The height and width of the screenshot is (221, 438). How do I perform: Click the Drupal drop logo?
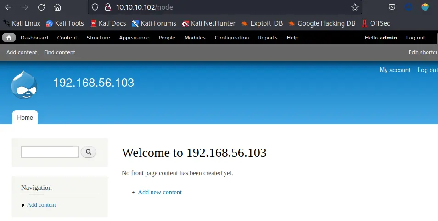(24, 84)
